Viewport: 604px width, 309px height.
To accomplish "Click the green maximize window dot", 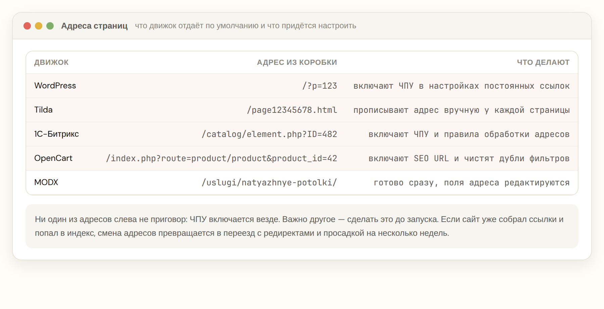I will pos(50,26).
